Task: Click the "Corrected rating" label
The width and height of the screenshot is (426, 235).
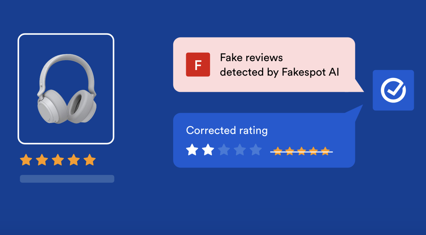Action: pos(227,130)
